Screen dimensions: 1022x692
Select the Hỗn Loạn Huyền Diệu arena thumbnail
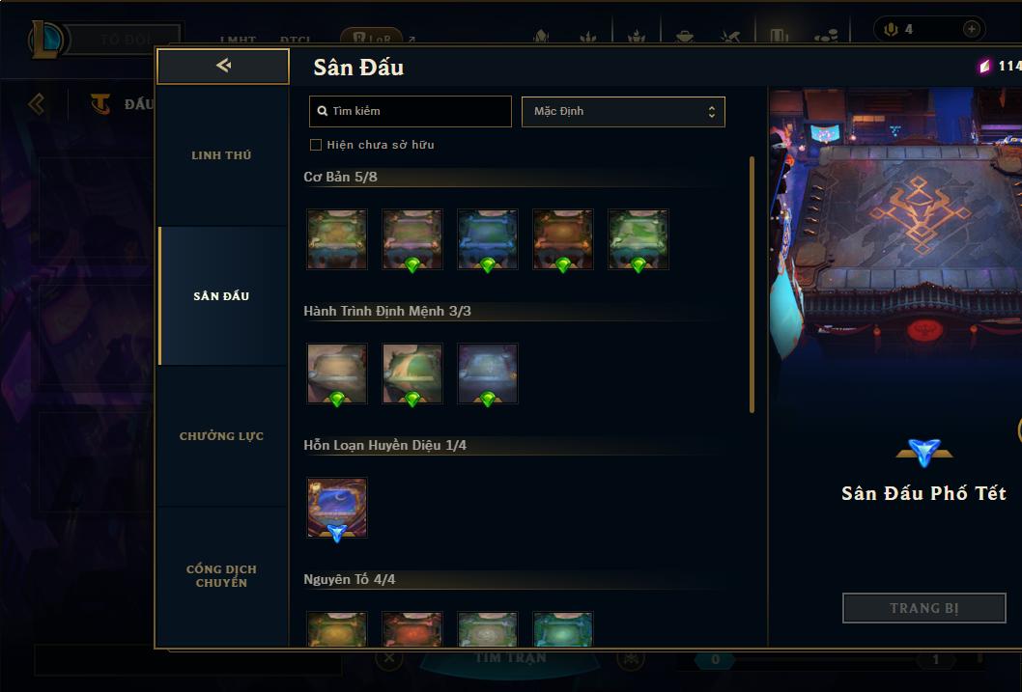click(x=337, y=508)
